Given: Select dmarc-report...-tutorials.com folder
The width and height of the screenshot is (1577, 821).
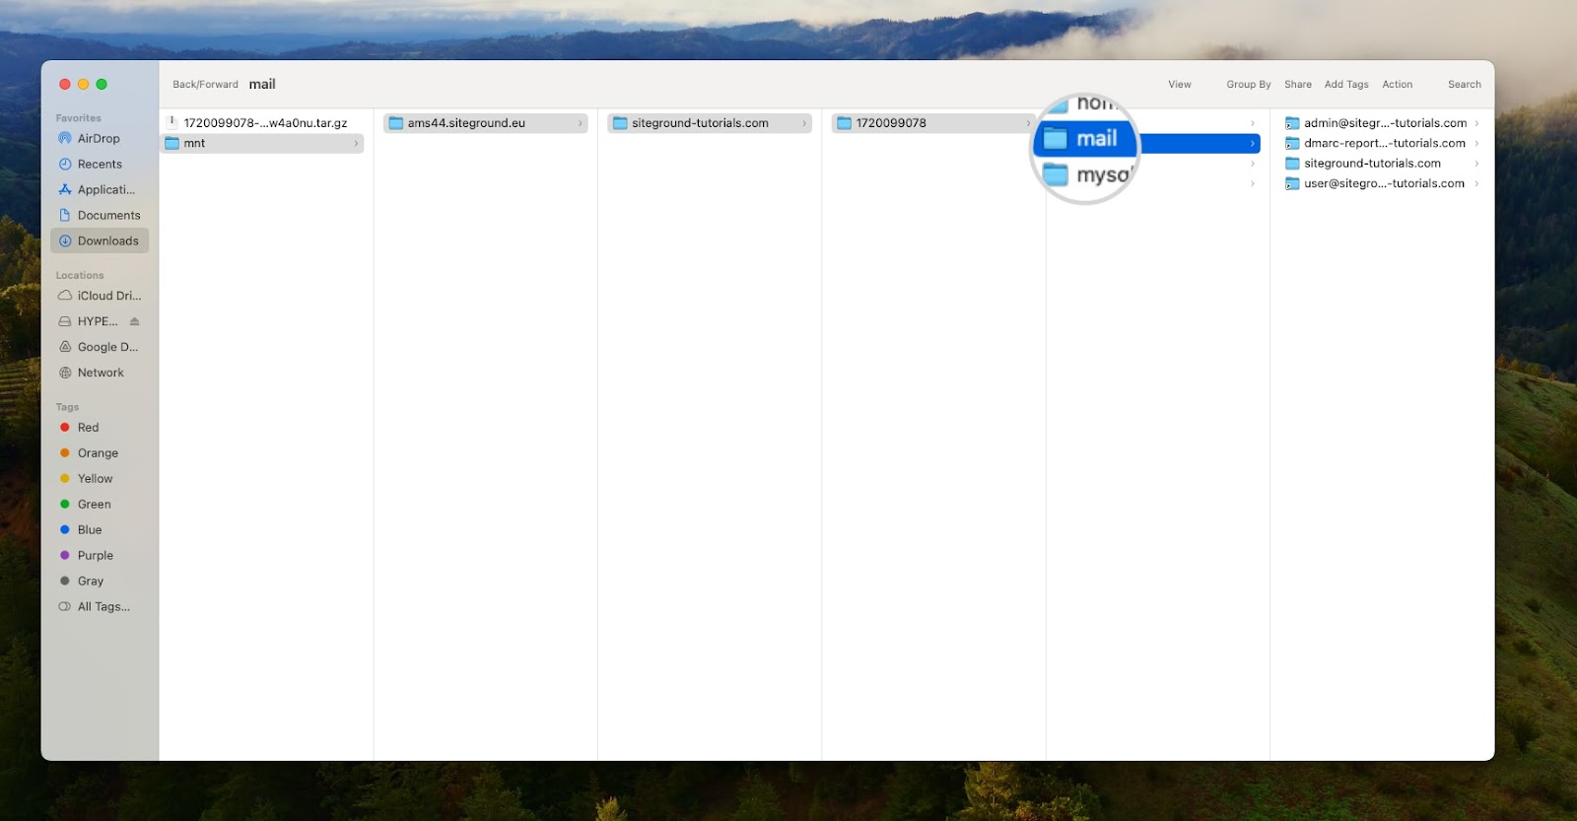Looking at the screenshot, I should (x=1383, y=144).
